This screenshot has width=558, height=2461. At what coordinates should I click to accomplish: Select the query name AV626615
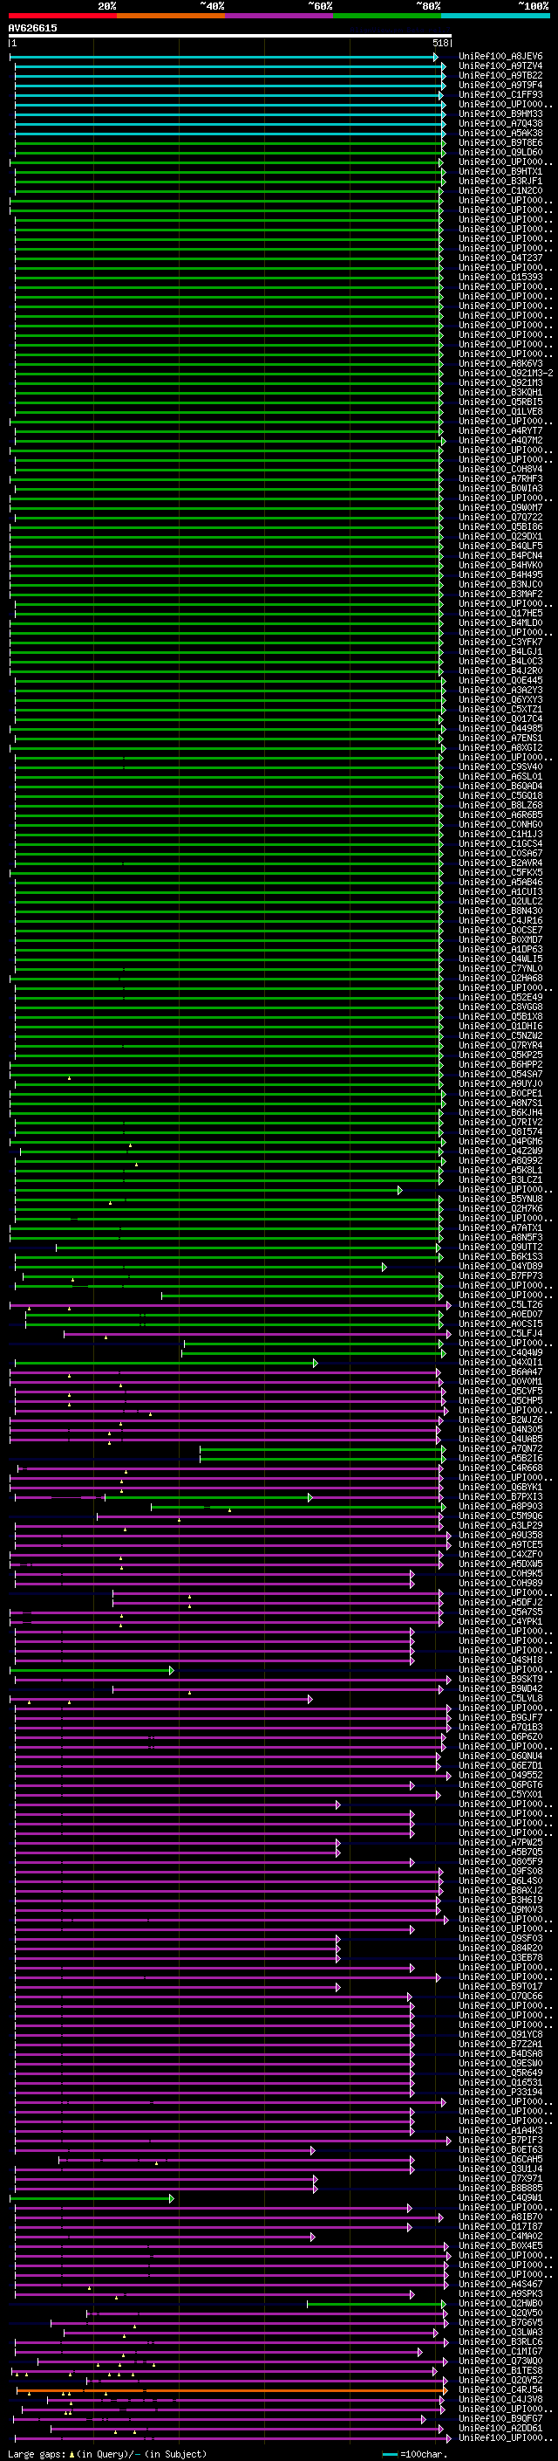pyautogui.click(x=32, y=29)
